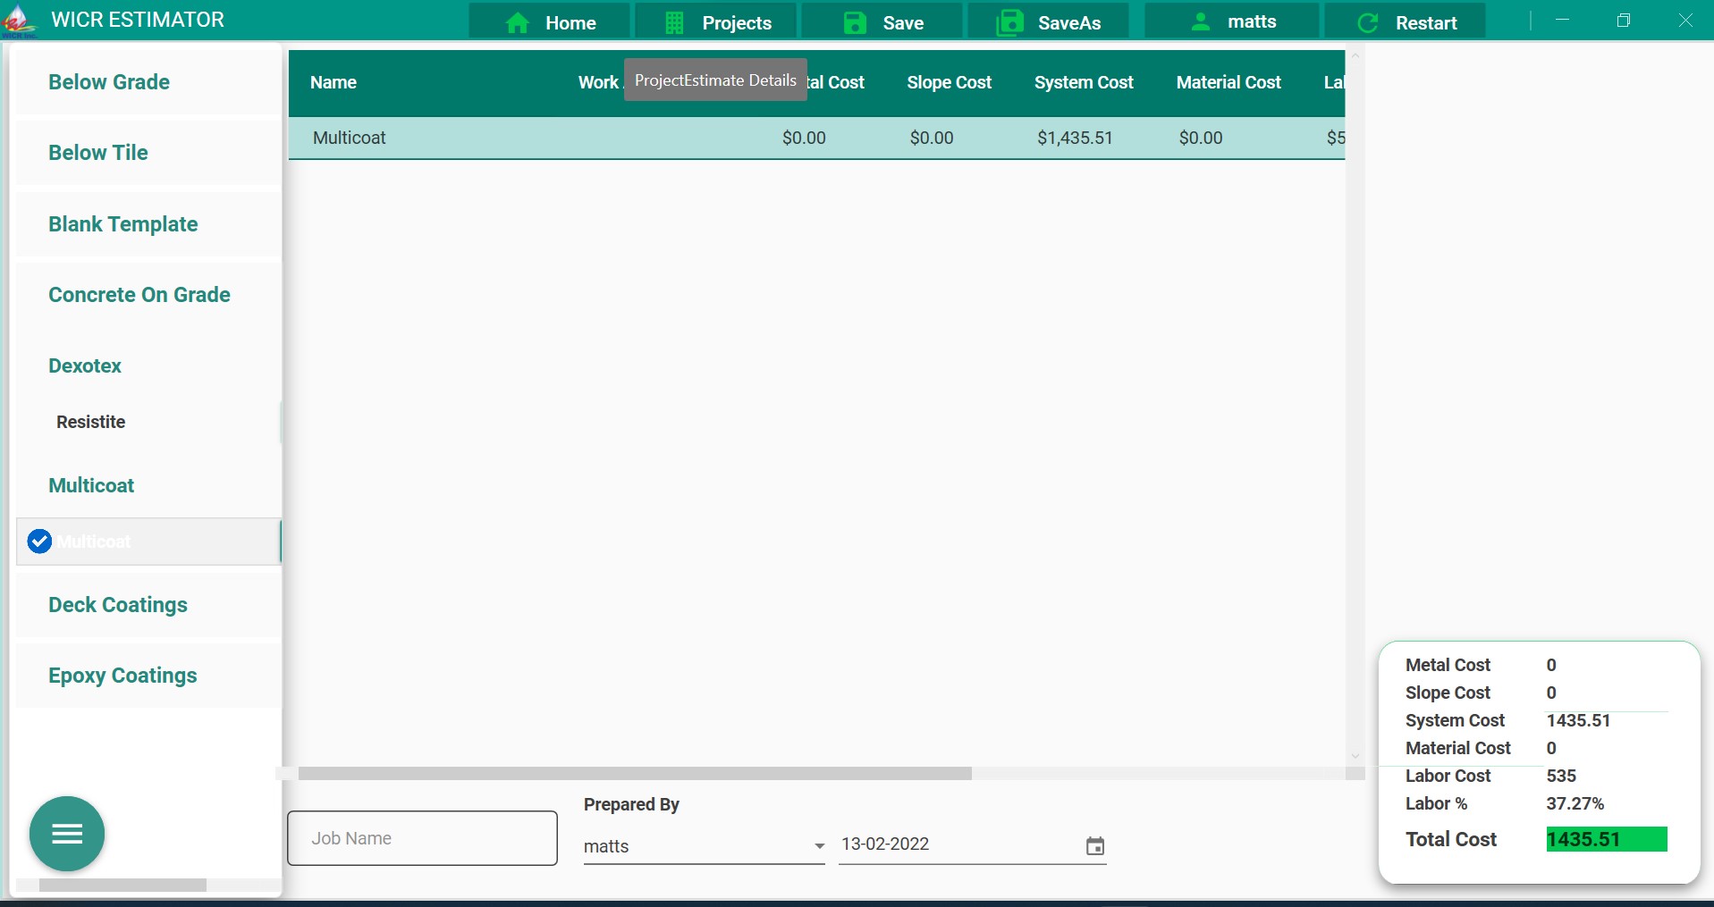Open the Projects menu item
This screenshot has width=1714, height=907.
716,22
